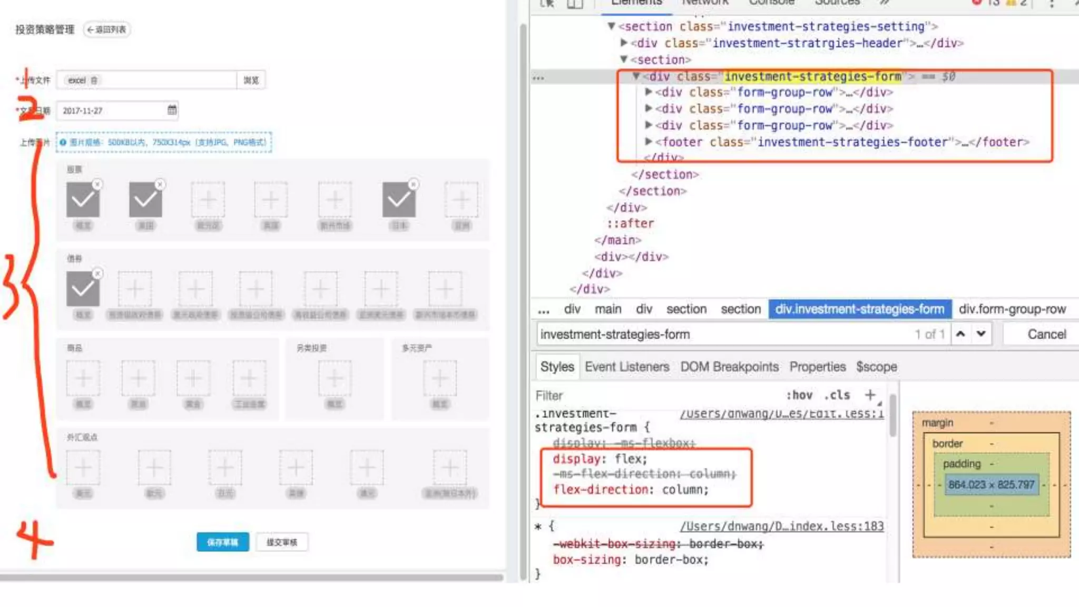Screen dimensions: 1079x607
Task: Switch to the Event Listeners tab
Action: pos(626,367)
